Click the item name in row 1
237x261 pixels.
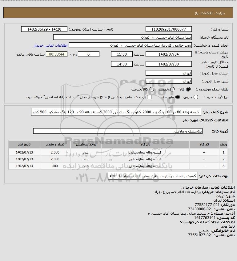[x=145, y=153]
